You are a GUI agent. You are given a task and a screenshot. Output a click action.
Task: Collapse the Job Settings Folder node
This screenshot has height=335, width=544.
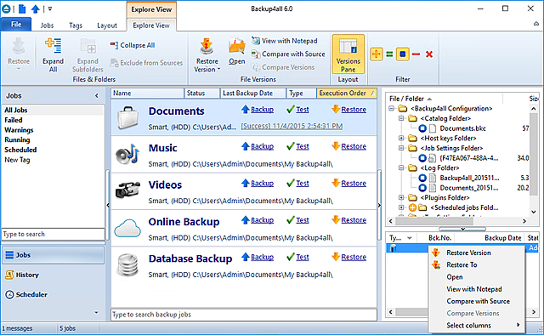402,148
